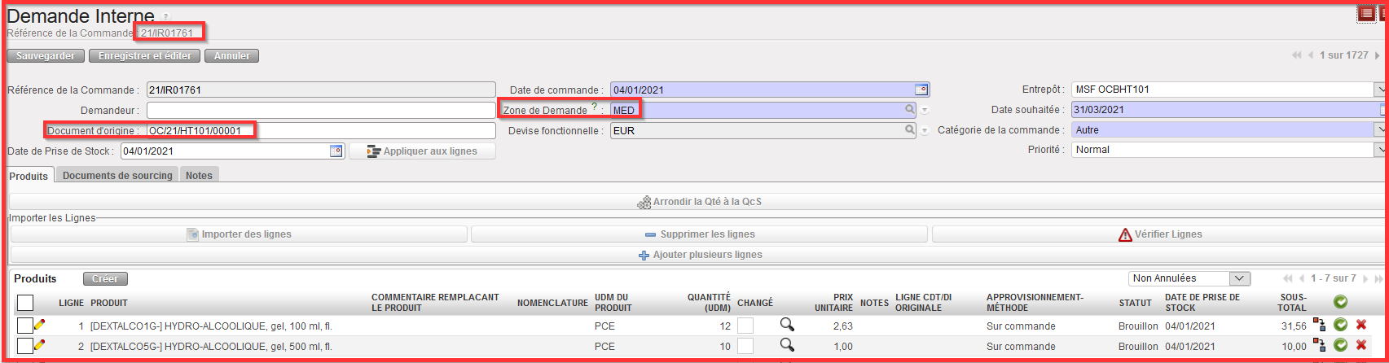Click the help question mark beside Zone de Demande
Screen dimensions: 1389x363
point(594,107)
